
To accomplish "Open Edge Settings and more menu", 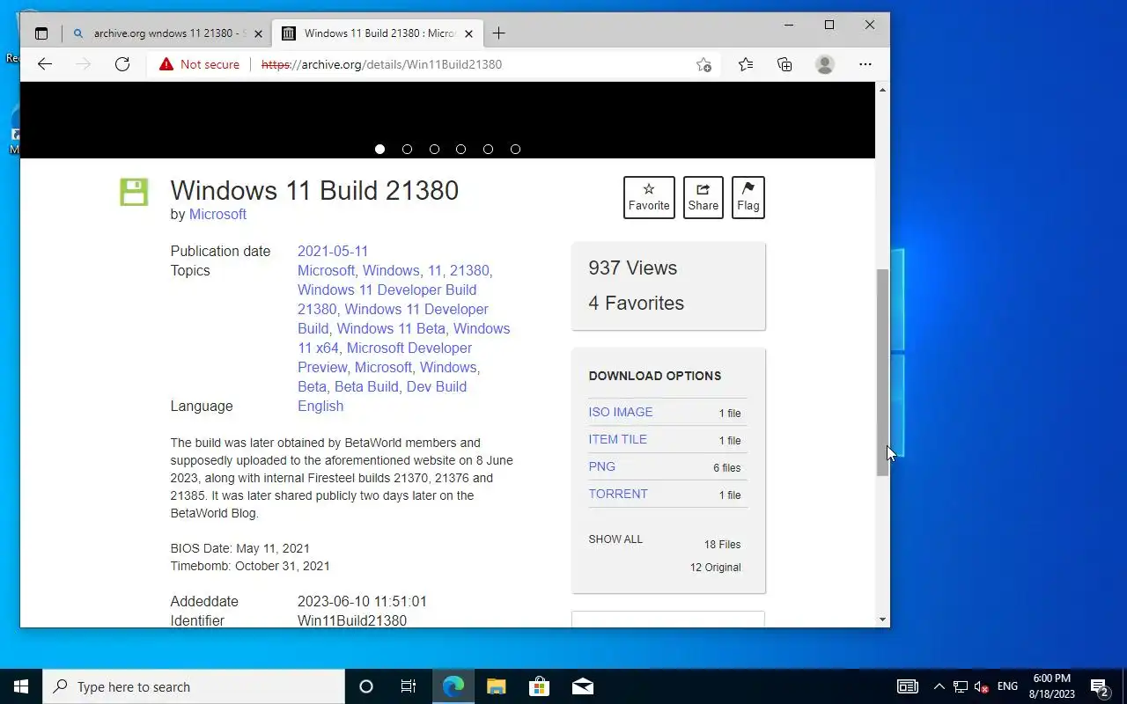I will pyautogui.click(x=866, y=64).
